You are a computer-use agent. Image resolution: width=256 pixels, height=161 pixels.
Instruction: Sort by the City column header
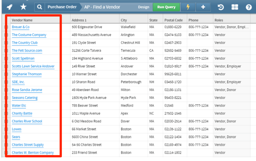[x=124, y=20]
